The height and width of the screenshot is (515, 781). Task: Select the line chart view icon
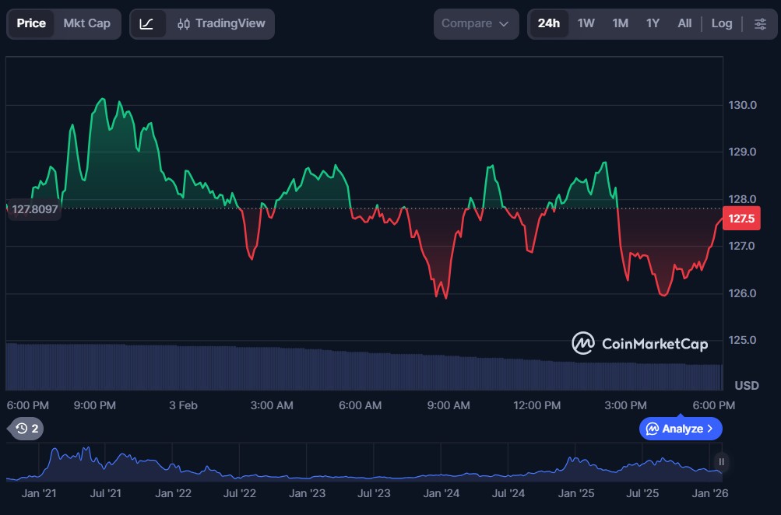point(147,23)
